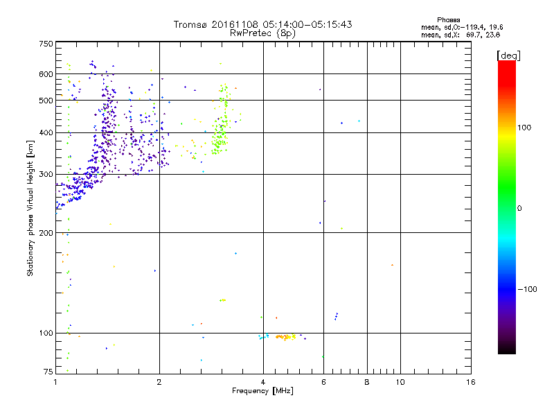Select the "mean, sd,O:-119.4, 19.6" line

click(x=462, y=27)
